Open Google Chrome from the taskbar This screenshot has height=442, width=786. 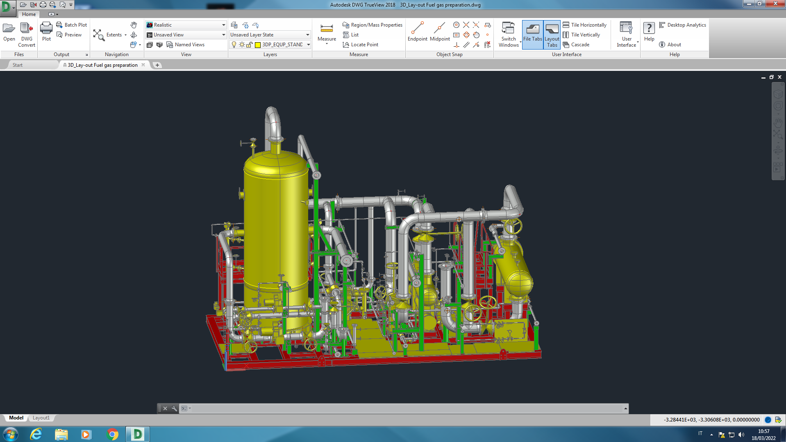(x=112, y=434)
